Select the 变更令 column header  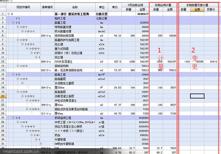pyautogui.click(x=211, y=9)
